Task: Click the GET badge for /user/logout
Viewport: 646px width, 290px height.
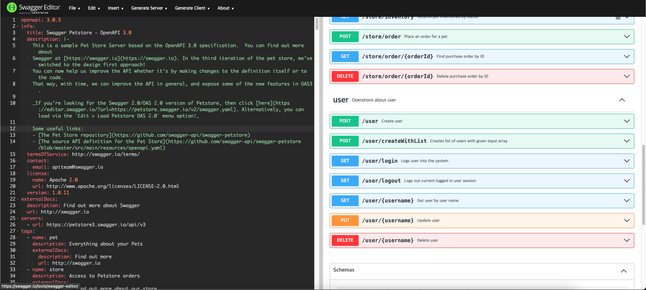Action: click(345, 181)
